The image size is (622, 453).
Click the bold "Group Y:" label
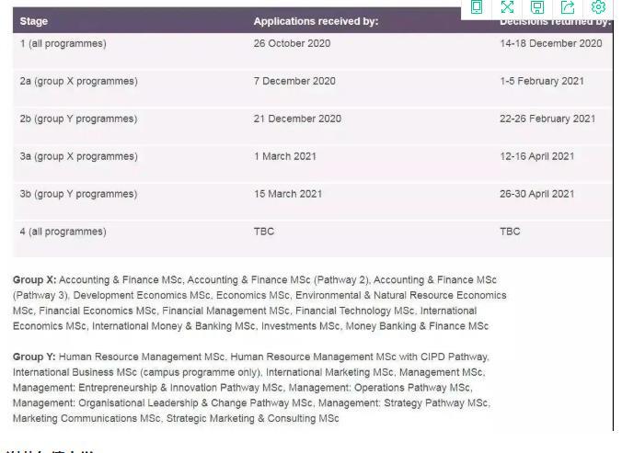34,357
